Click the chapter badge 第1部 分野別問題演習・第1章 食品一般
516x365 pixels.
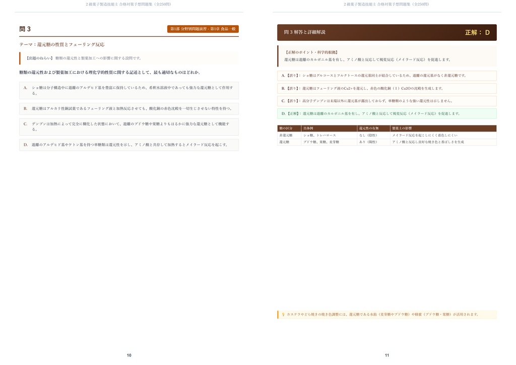203,29
